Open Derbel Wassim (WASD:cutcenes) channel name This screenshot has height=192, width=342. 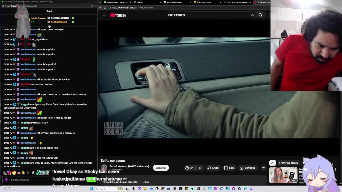pos(129,166)
